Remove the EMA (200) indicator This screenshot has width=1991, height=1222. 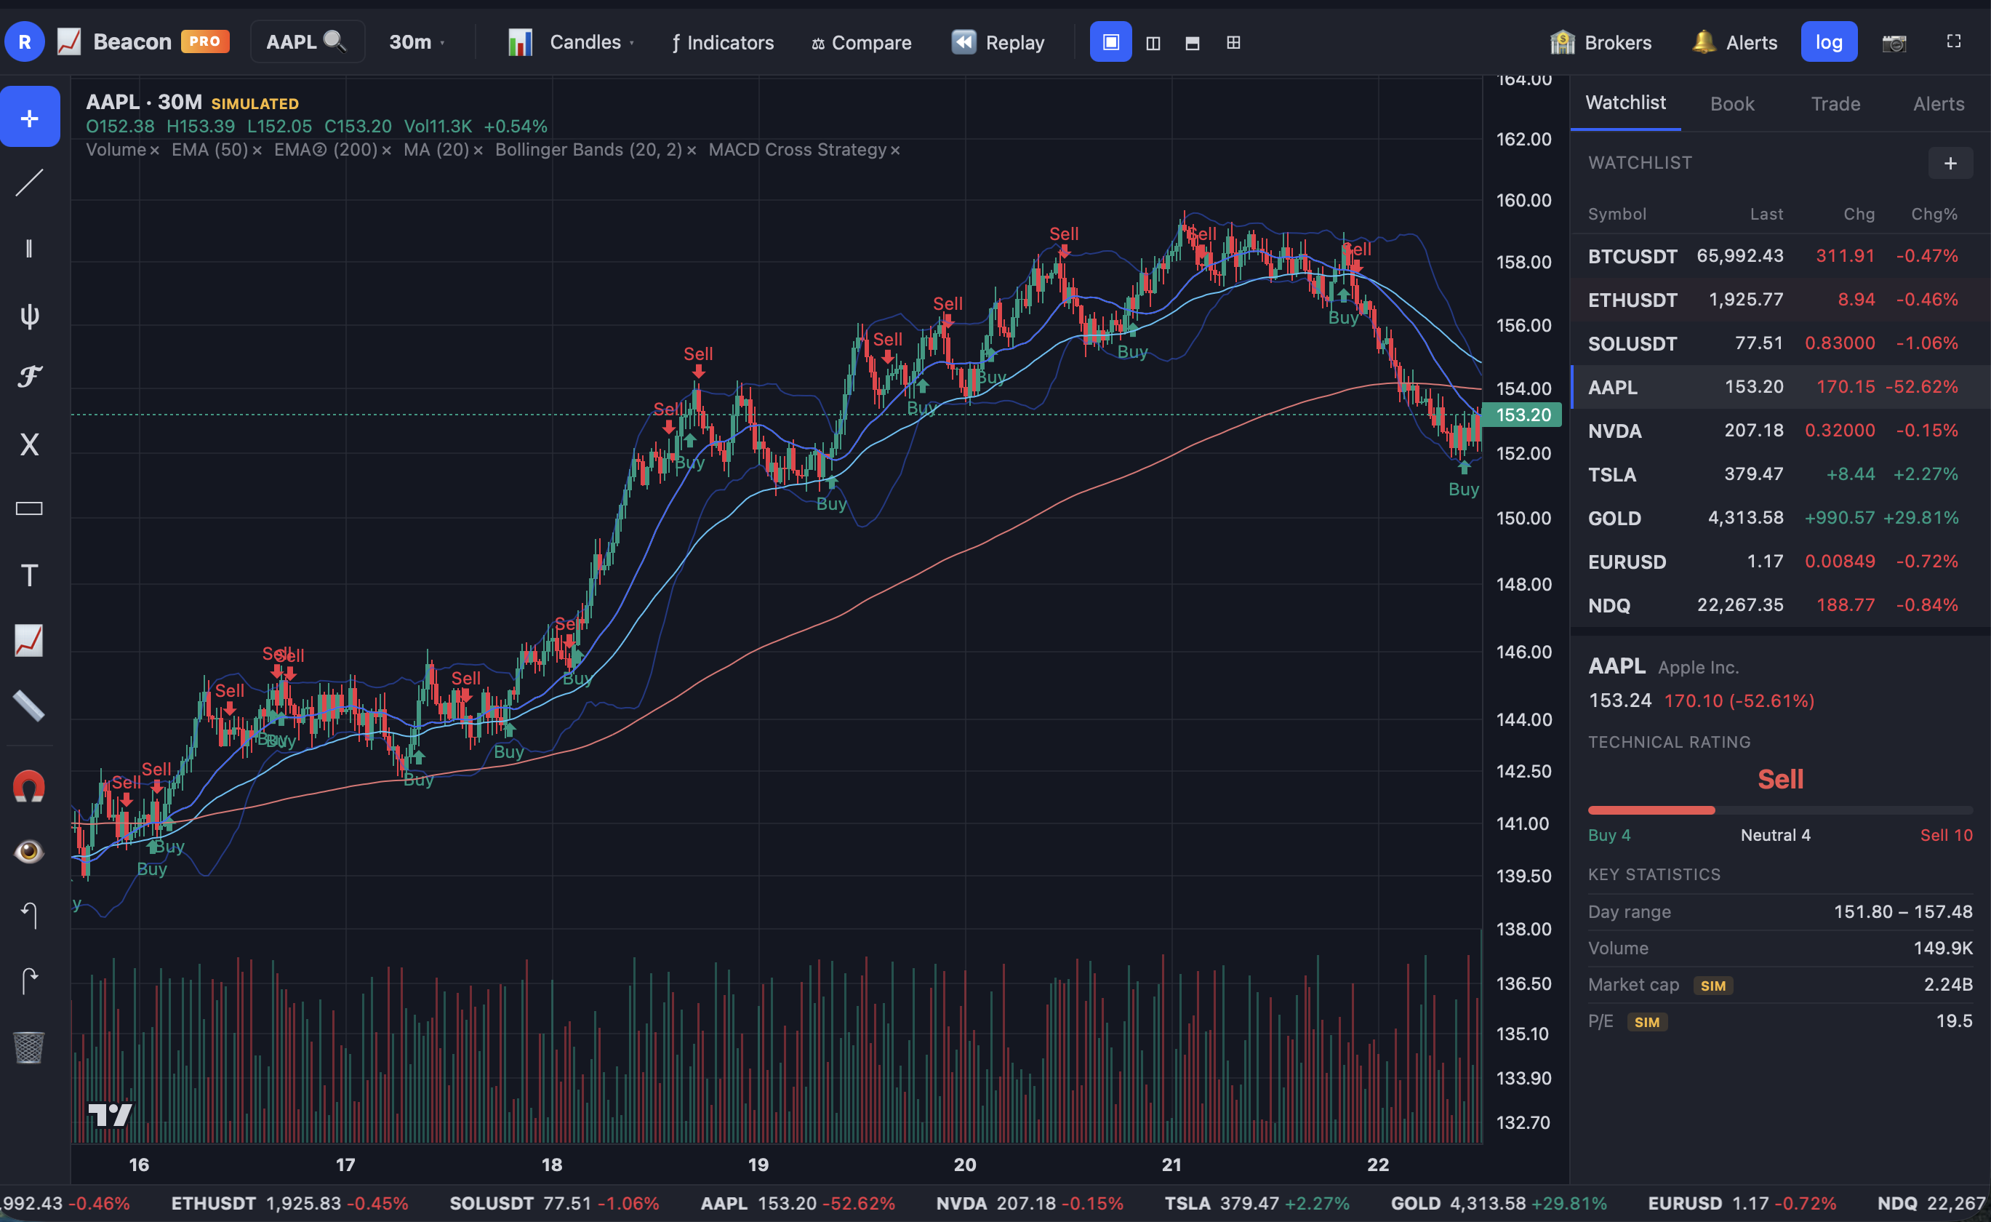[x=386, y=151]
